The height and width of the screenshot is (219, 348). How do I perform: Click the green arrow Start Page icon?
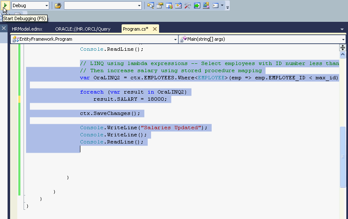tap(197, 5)
